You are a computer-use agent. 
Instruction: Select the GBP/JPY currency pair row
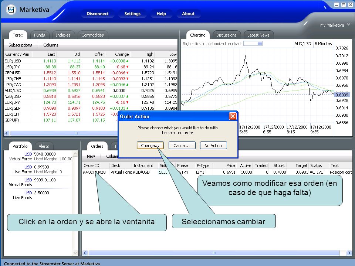coord(61,120)
